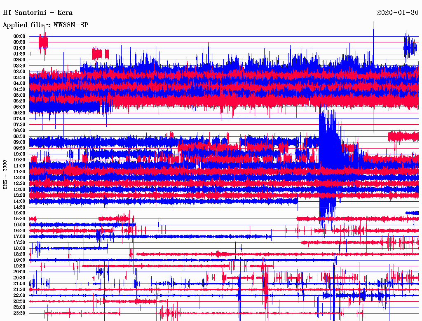Select the 08:00 time label
The image size is (422, 321).
coord(19,130)
